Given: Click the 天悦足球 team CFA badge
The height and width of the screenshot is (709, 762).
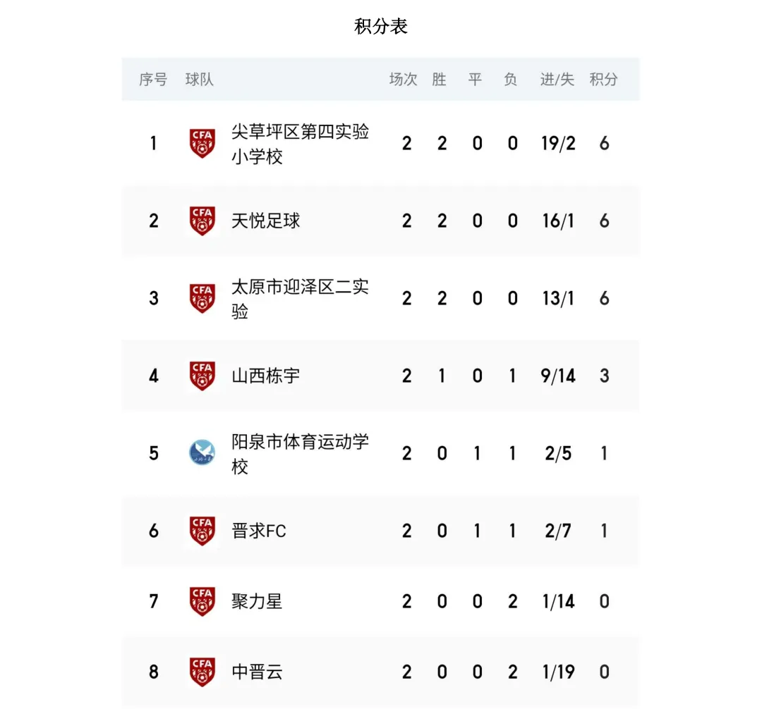Looking at the screenshot, I should [x=202, y=221].
